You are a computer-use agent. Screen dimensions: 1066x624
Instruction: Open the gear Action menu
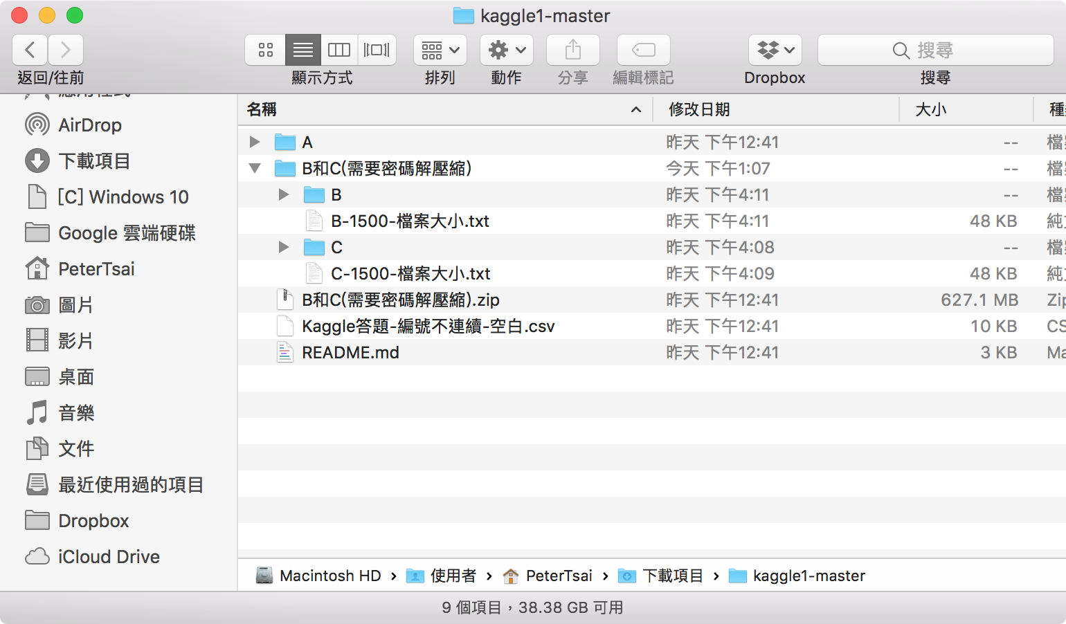(x=506, y=50)
